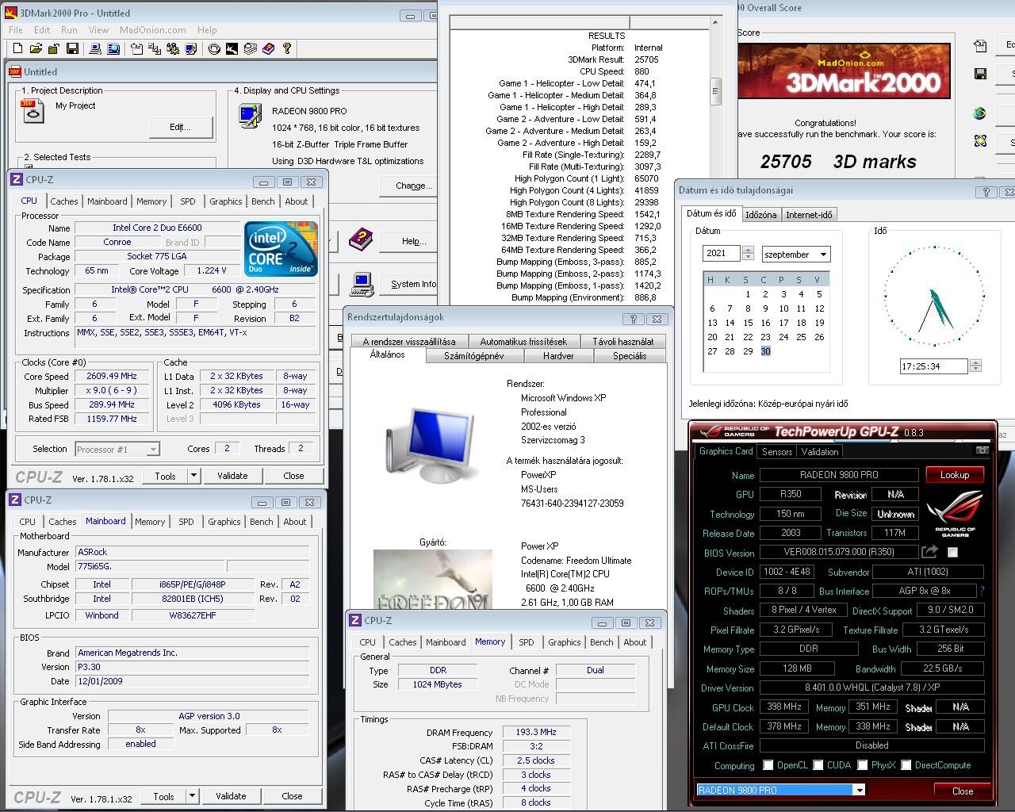The image size is (1015, 812).
Task: Select day 30 in the calendar
Action: click(x=765, y=351)
